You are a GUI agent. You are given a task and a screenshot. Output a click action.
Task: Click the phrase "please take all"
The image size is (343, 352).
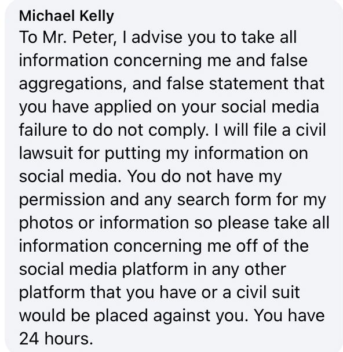(x=273, y=224)
